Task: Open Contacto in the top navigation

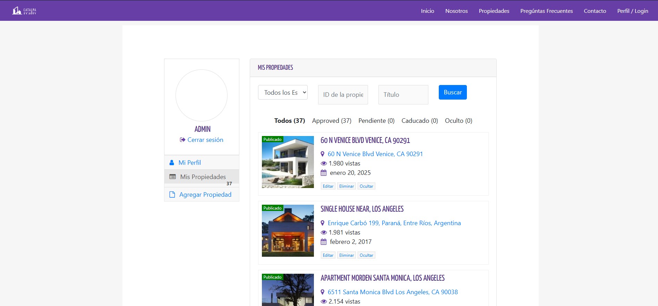Action: 595,11
